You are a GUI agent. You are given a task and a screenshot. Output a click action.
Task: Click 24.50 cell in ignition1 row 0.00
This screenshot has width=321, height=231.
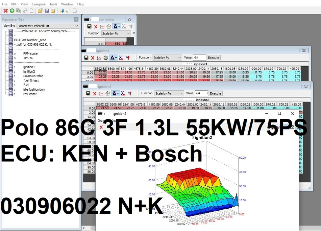126,72
